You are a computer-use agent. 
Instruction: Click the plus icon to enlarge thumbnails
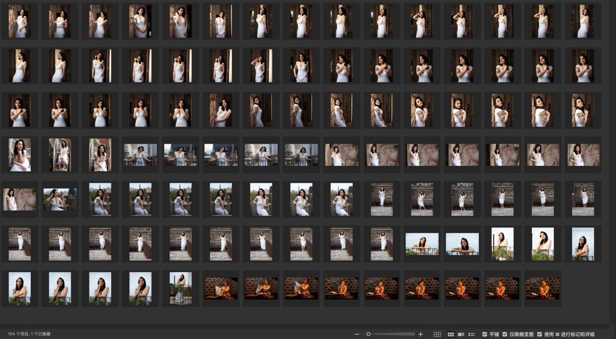[421, 334]
